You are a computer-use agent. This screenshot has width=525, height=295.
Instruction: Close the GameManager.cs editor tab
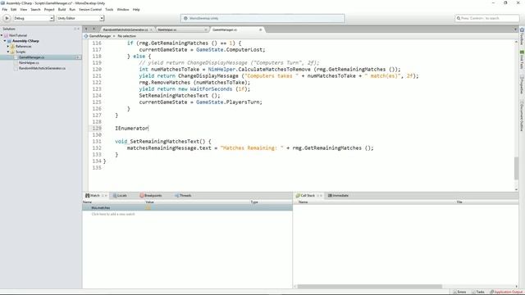[x=261, y=29]
